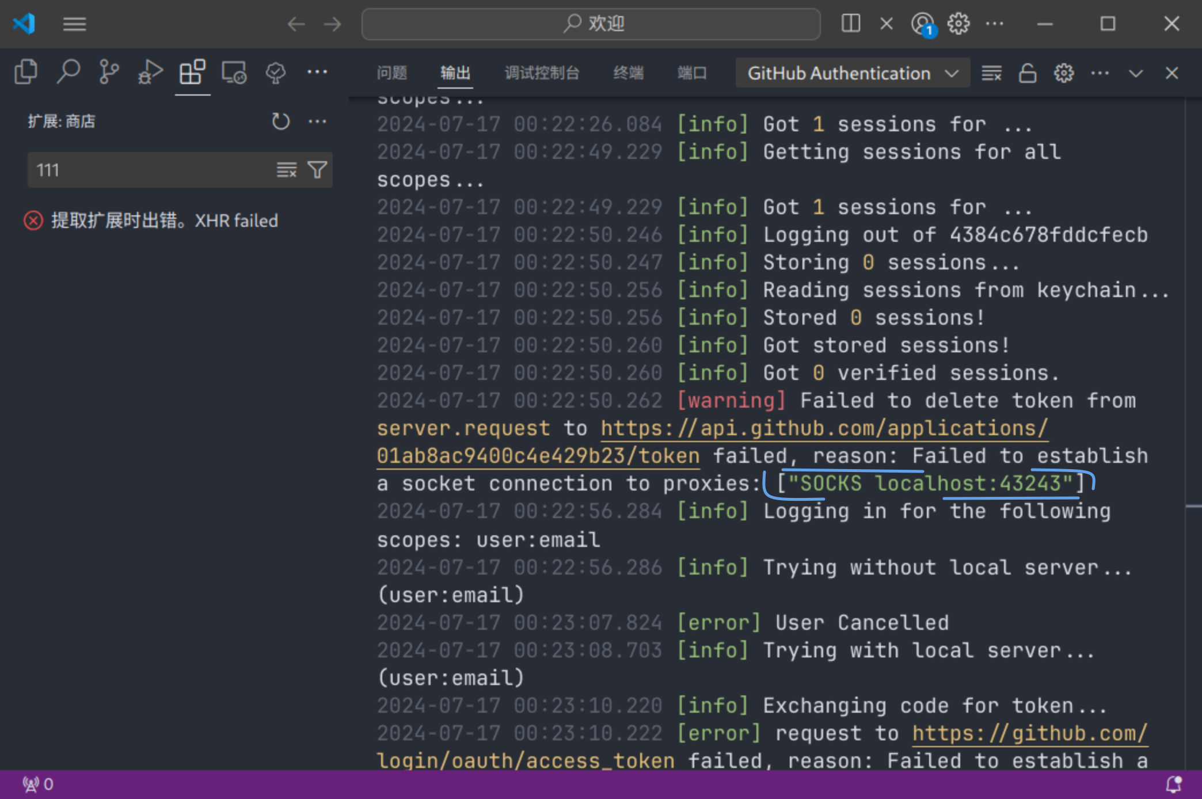Go back with the left arrow
The image size is (1202, 799).
coord(296,24)
